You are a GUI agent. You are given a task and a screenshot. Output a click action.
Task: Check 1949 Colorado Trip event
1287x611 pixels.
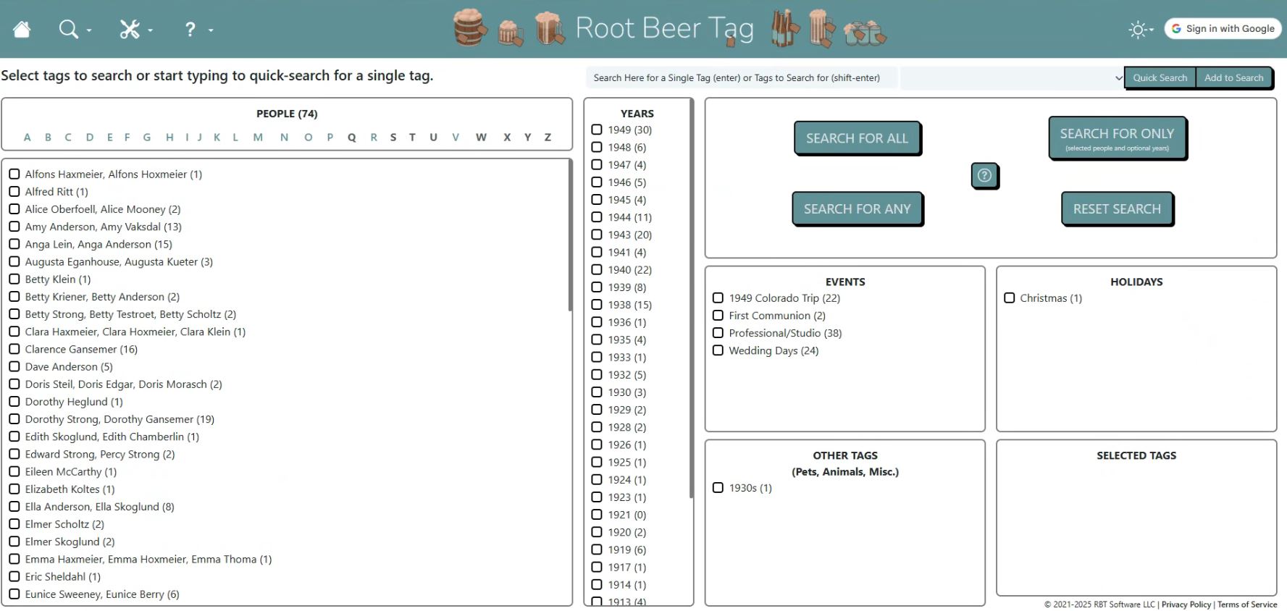coord(718,298)
